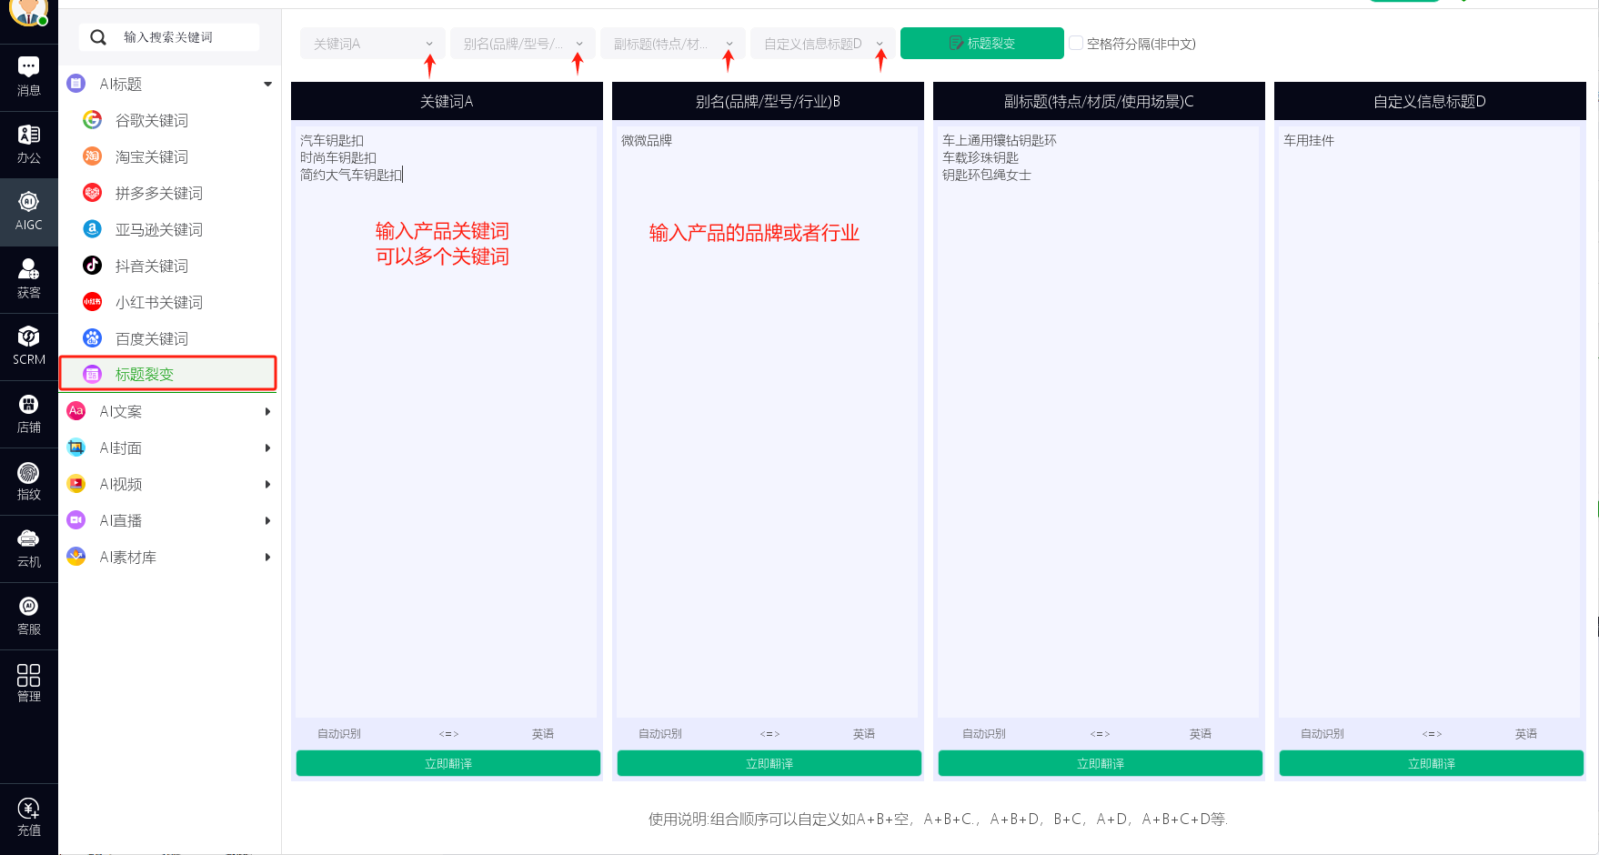
Task: Click the Google icon for 谷歌关键词
Action: click(93, 120)
